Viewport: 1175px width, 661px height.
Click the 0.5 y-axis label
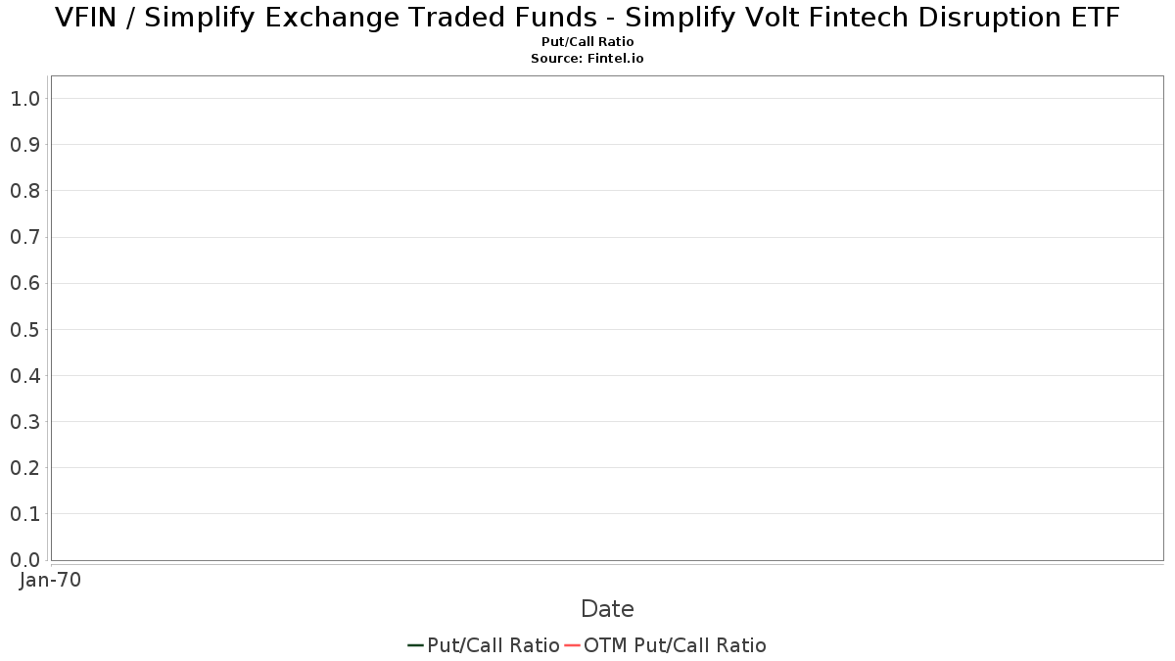pos(24,330)
